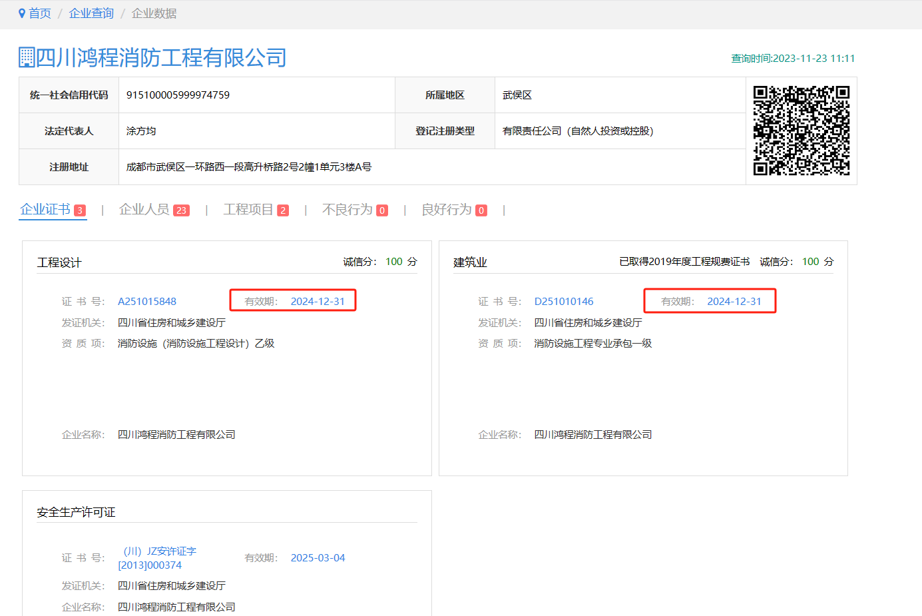The width and height of the screenshot is (922, 616).
Task: Click the company title 四川鸿程消防工程有限公司
Action: pyautogui.click(x=161, y=57)
